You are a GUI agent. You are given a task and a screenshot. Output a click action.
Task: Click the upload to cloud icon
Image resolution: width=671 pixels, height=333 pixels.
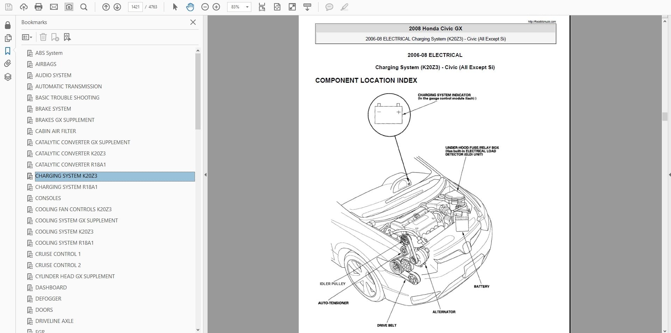click(23, 7)
